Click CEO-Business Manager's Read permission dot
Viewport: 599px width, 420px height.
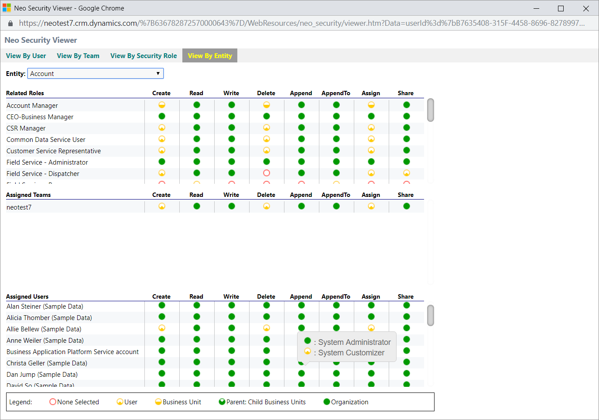197,116
